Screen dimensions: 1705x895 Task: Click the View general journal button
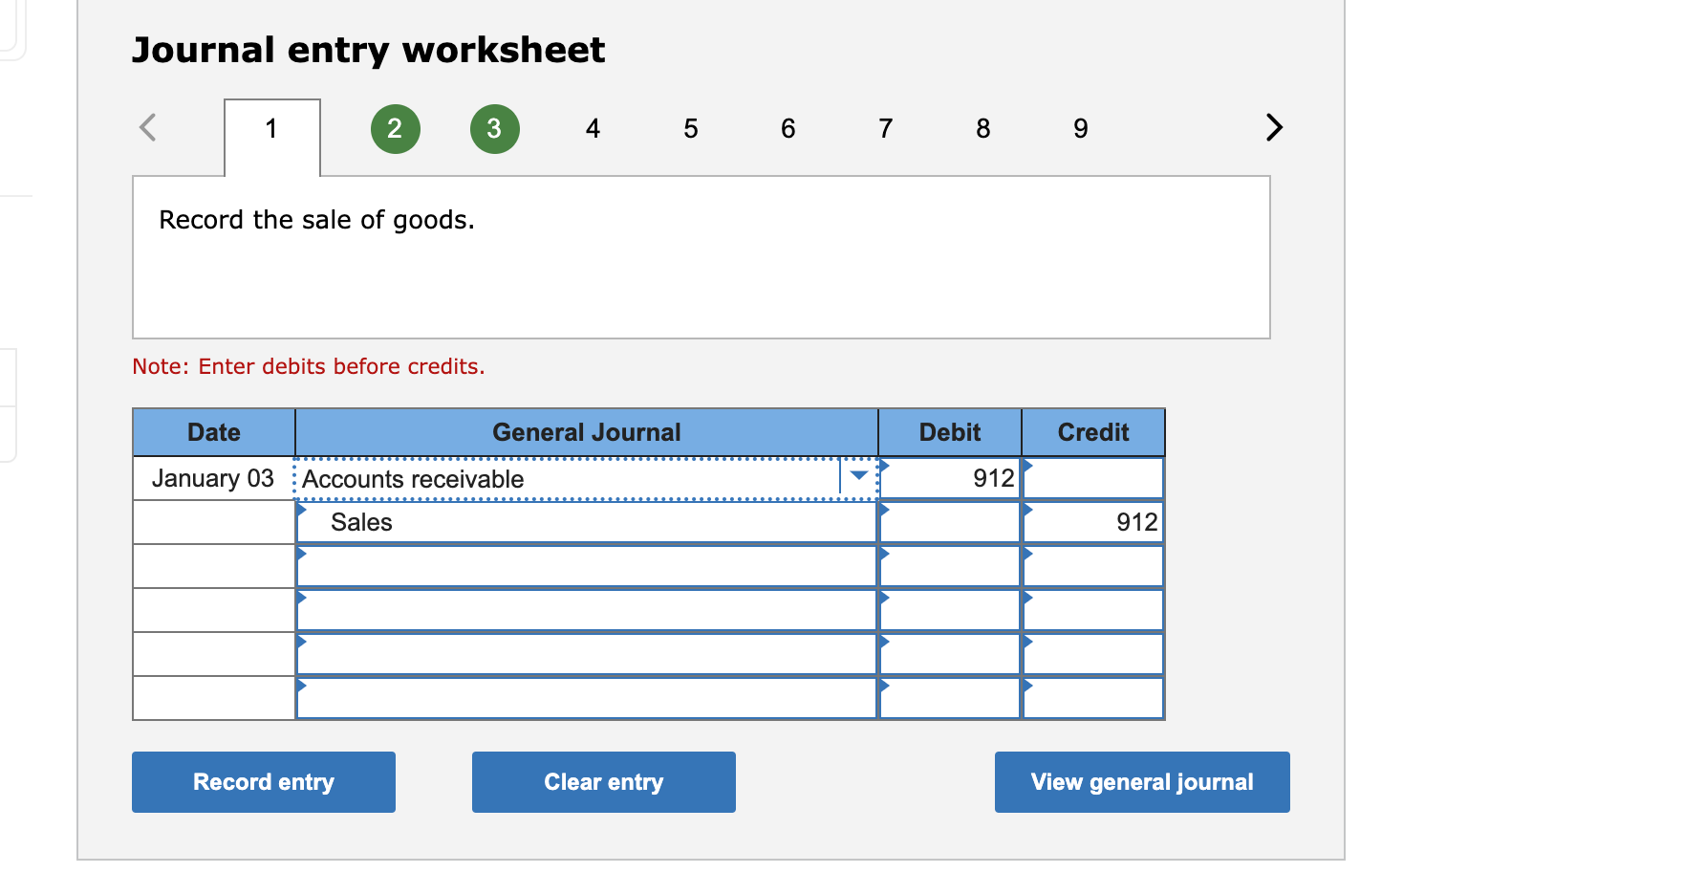coord(1141,781)
